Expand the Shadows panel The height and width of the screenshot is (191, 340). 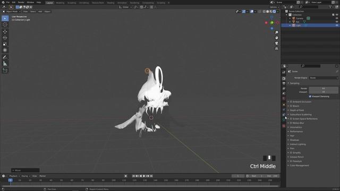[x=294, y=140]
